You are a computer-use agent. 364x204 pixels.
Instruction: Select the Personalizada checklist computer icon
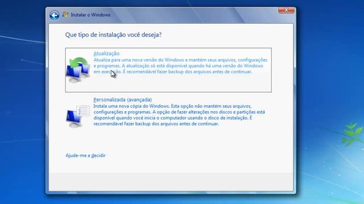(x=78, y=116)
